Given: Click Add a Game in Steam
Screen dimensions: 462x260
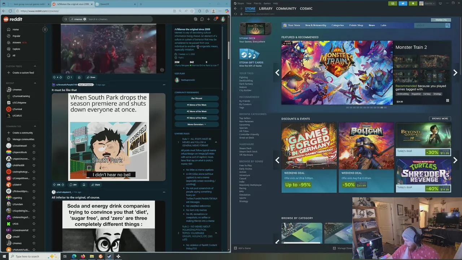Looking at the screenshot, I should 243,248.
